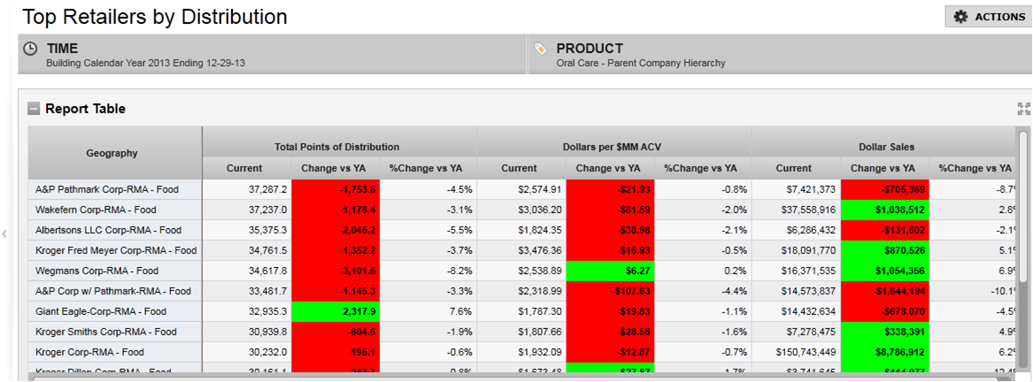
Task: Sort by the Geography column header
Action: [x=112, y=153]
